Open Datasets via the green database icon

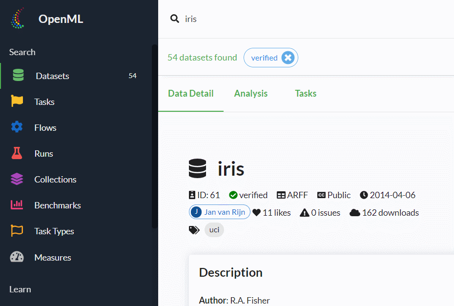[x=18, y=76]
